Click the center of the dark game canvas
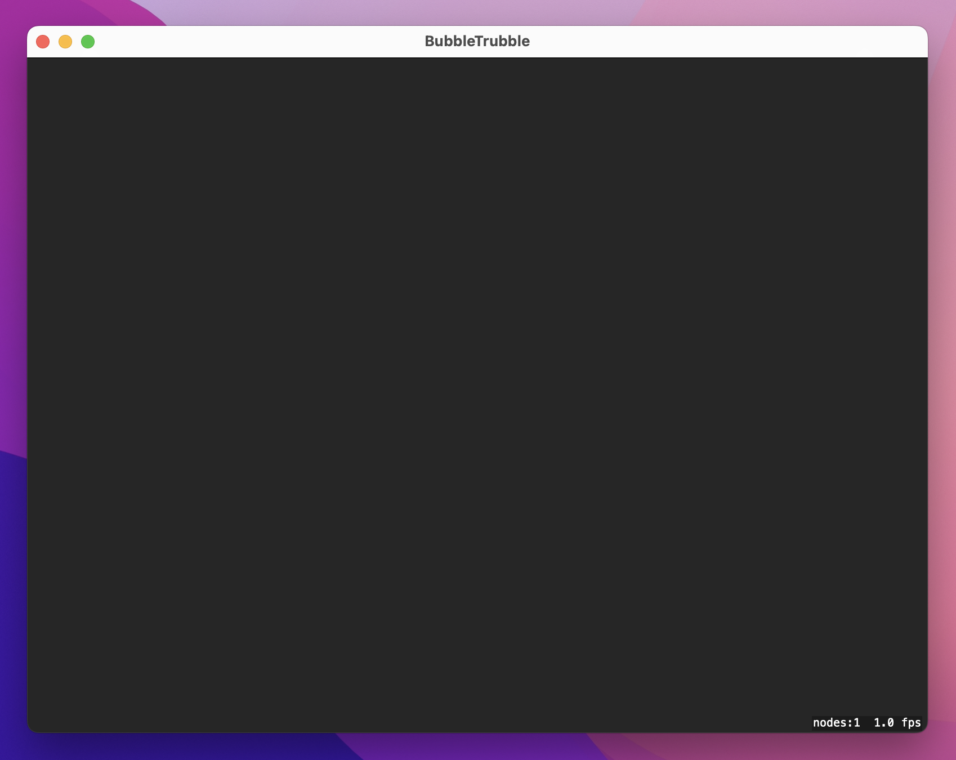Viewport: 956px width, 760px height. click(477, 397)
